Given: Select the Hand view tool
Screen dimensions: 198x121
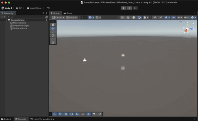Looking at the screenshot, I should 53,25.
